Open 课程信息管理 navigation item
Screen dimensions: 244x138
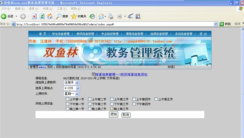pos(134,34)
